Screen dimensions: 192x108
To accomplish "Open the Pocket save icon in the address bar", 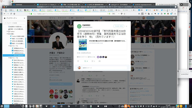I will click(x=121, y=14).
